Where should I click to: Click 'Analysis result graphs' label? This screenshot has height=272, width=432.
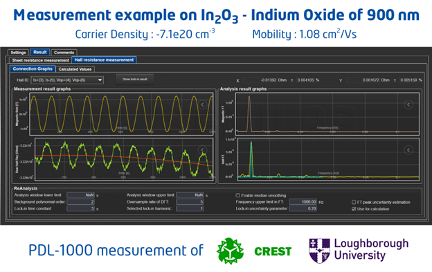coord(243,89)
